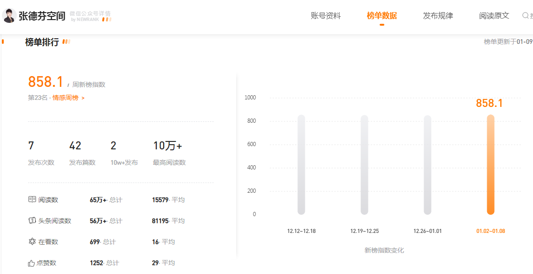Screen dimensions: 533x274
Task: Click the 发布次数 label
Action: click(x=41, y=162)
